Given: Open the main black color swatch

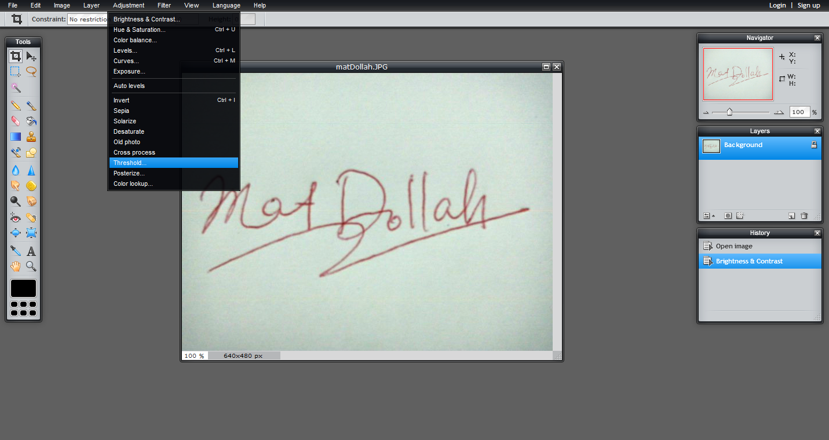Looking at the screenshot, I should (23, 288).
